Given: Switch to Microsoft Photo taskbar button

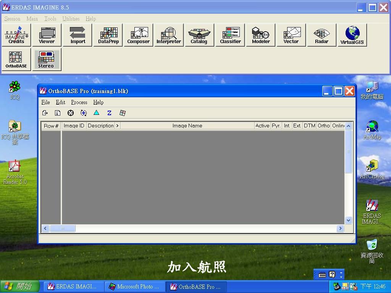Looking at the screenshot, I should pyautogui.click(x=135, y=287).
